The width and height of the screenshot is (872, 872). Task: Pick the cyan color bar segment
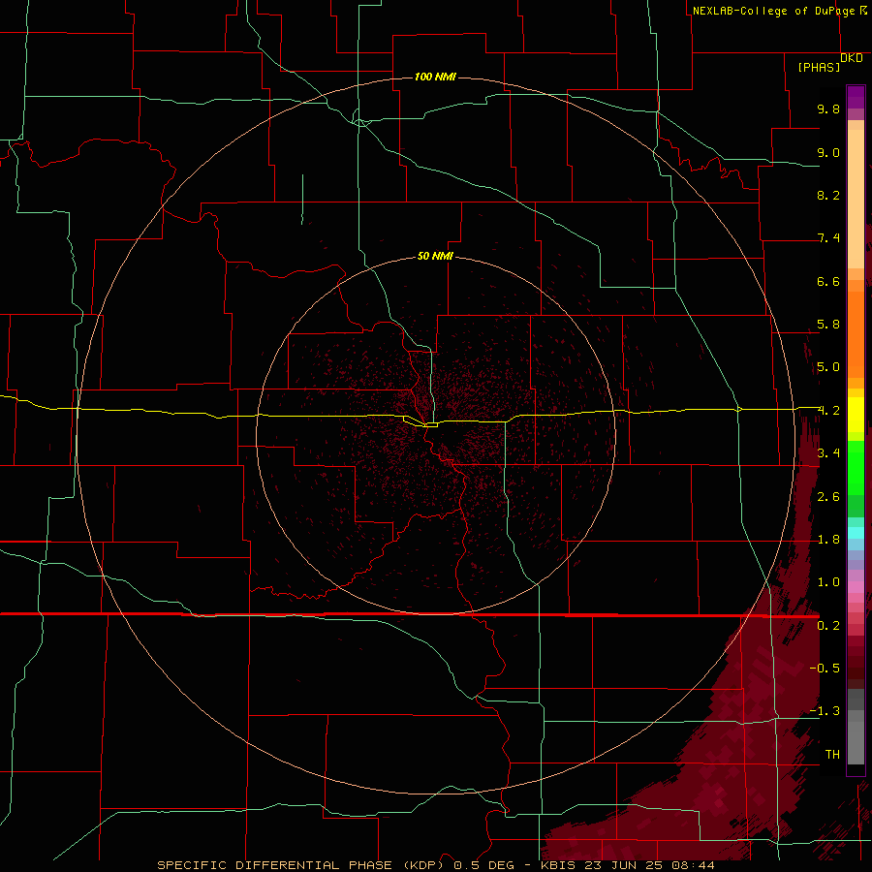856,532
